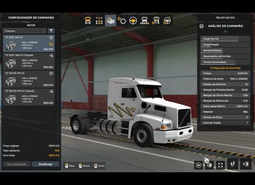The image size is (255, 185).
Task: Click the fullscreen expand view icon
Action: [x=220, y=165]
